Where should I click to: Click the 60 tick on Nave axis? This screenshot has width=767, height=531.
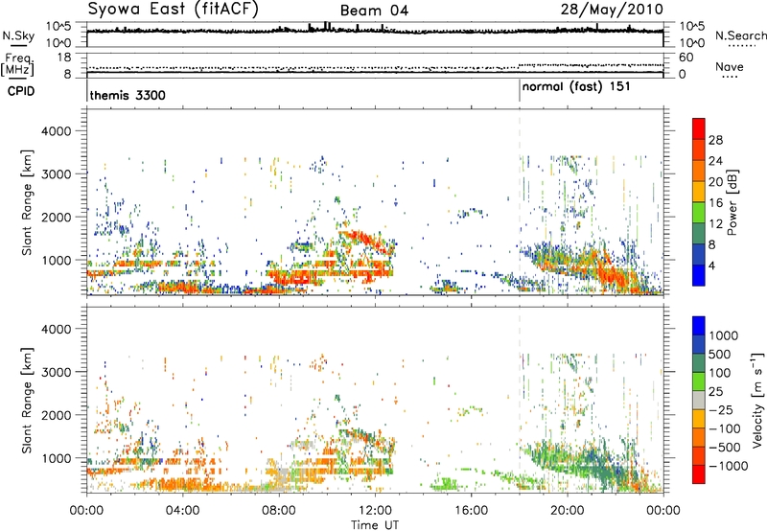(x=686, y=58)
